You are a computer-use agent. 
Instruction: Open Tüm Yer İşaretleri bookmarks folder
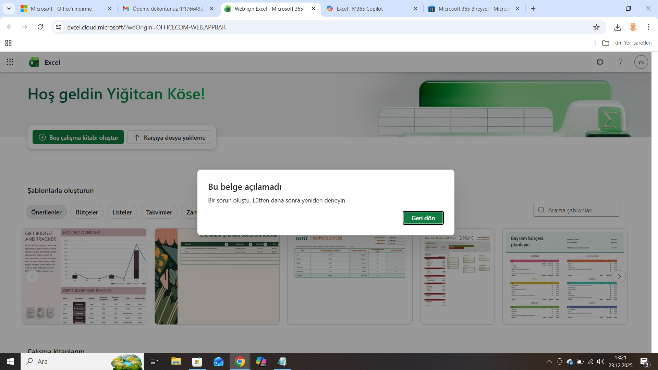point(627,43)
